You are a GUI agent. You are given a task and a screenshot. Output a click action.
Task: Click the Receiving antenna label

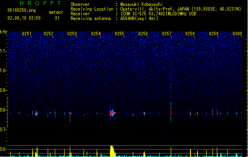point(91,18)
